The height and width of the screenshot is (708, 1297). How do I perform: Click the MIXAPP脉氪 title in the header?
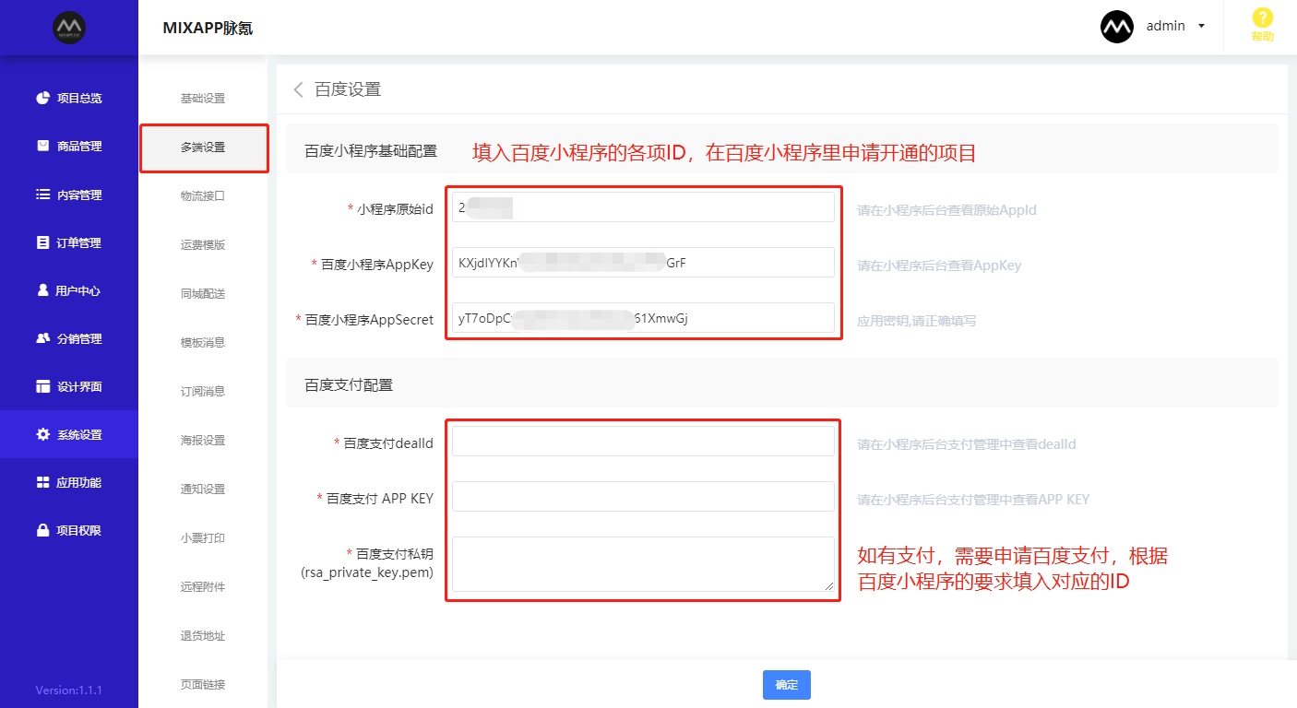208,29
